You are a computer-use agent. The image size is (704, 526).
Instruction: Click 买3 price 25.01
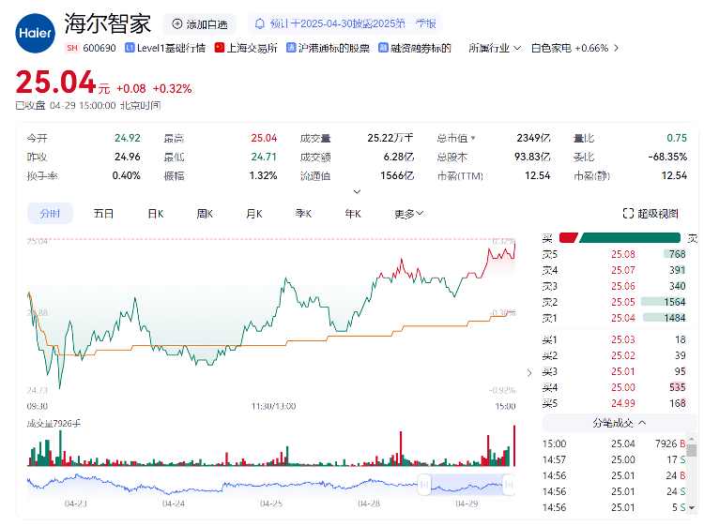point(623,371)
